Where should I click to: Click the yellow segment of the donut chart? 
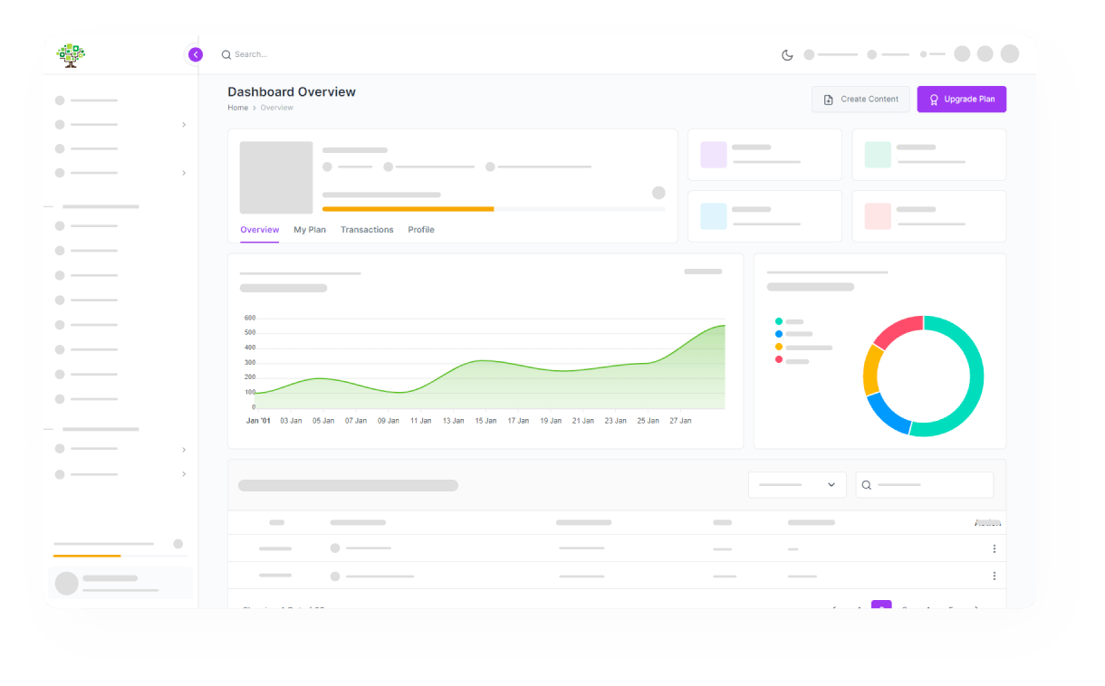point(871,371)
